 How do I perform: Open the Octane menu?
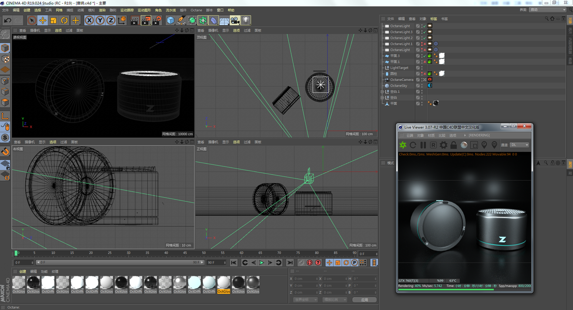[x=196, y=10]
